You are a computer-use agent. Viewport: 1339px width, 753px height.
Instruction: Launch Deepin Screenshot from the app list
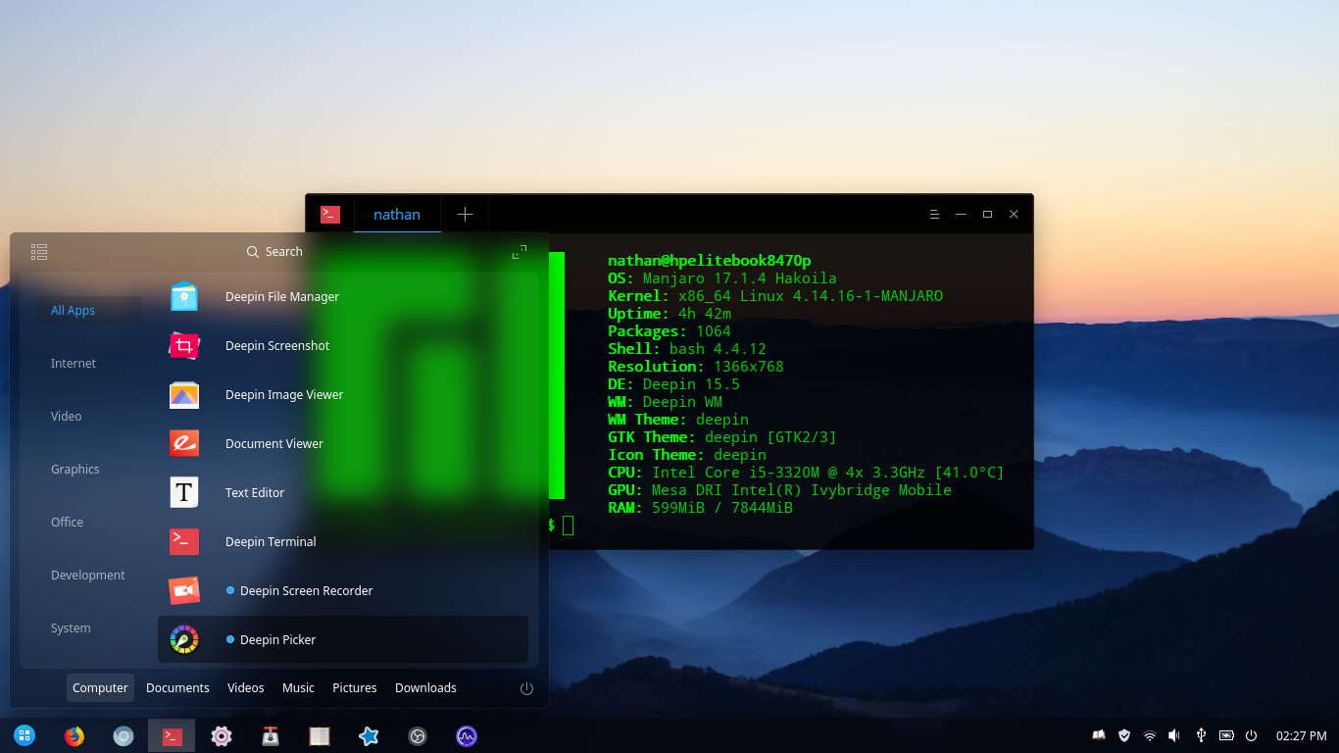point(343,345)
